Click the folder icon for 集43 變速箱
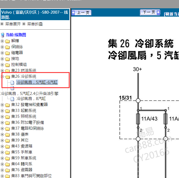This screenshot has width=179, height=178. pos(7,147)
